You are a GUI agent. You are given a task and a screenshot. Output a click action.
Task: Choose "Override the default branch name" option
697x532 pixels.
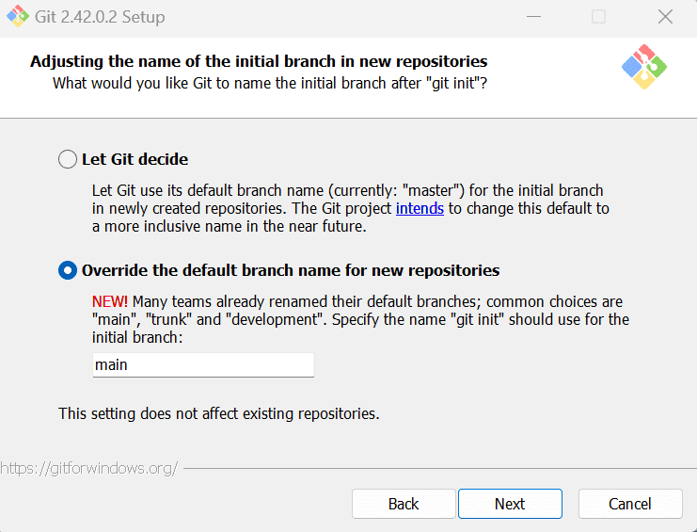coord(68,270)
